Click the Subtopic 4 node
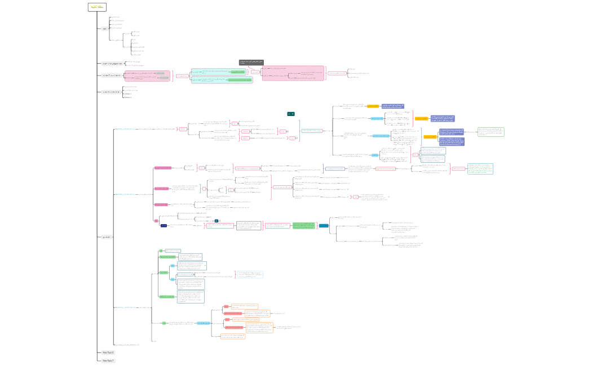Viewport: 592px width, 366px height. click(x=128, y=97)
